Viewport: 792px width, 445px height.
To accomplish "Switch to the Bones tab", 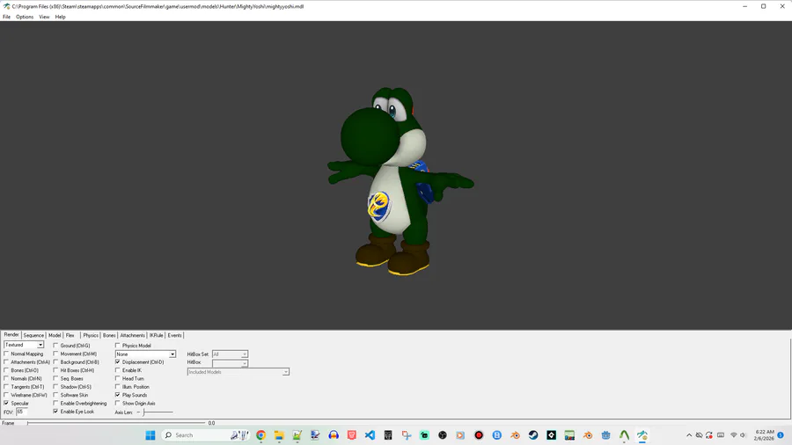I will [109, 335].
